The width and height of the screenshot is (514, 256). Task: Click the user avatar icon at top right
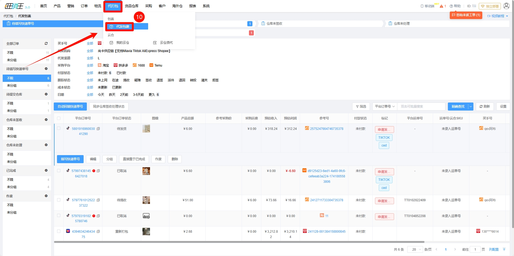tap(506, 6)
